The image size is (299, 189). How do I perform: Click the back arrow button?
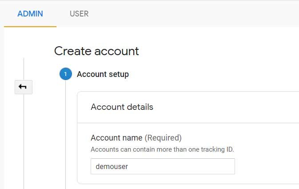pos(23,87)
